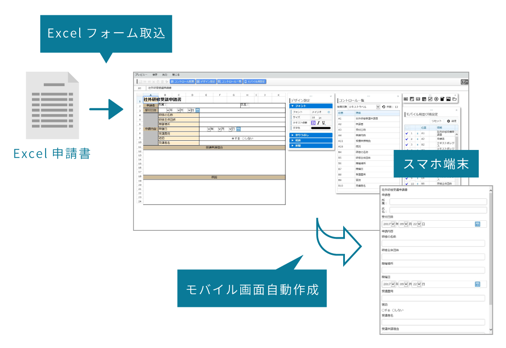Expand the 罫線 section

(311, 146)
